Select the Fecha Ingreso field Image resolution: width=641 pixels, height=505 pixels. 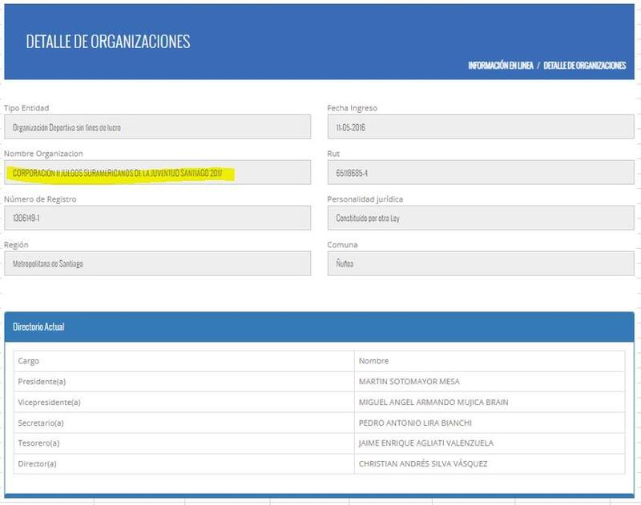480,127
